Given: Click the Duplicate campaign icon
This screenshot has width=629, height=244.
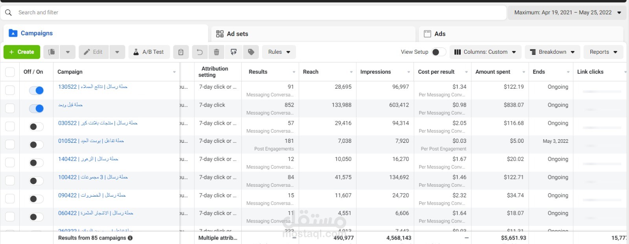Looking at the screenshot, I should click(51, 52).
